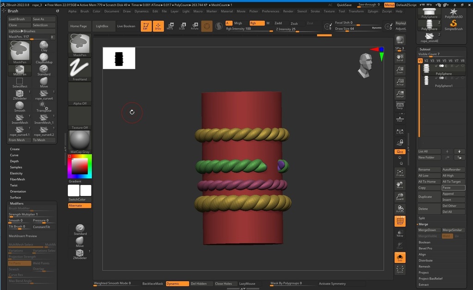The width and height of the screenshot is (473, 290).
Task: Click the Actual size icon
Action: [x=400, y=82]
